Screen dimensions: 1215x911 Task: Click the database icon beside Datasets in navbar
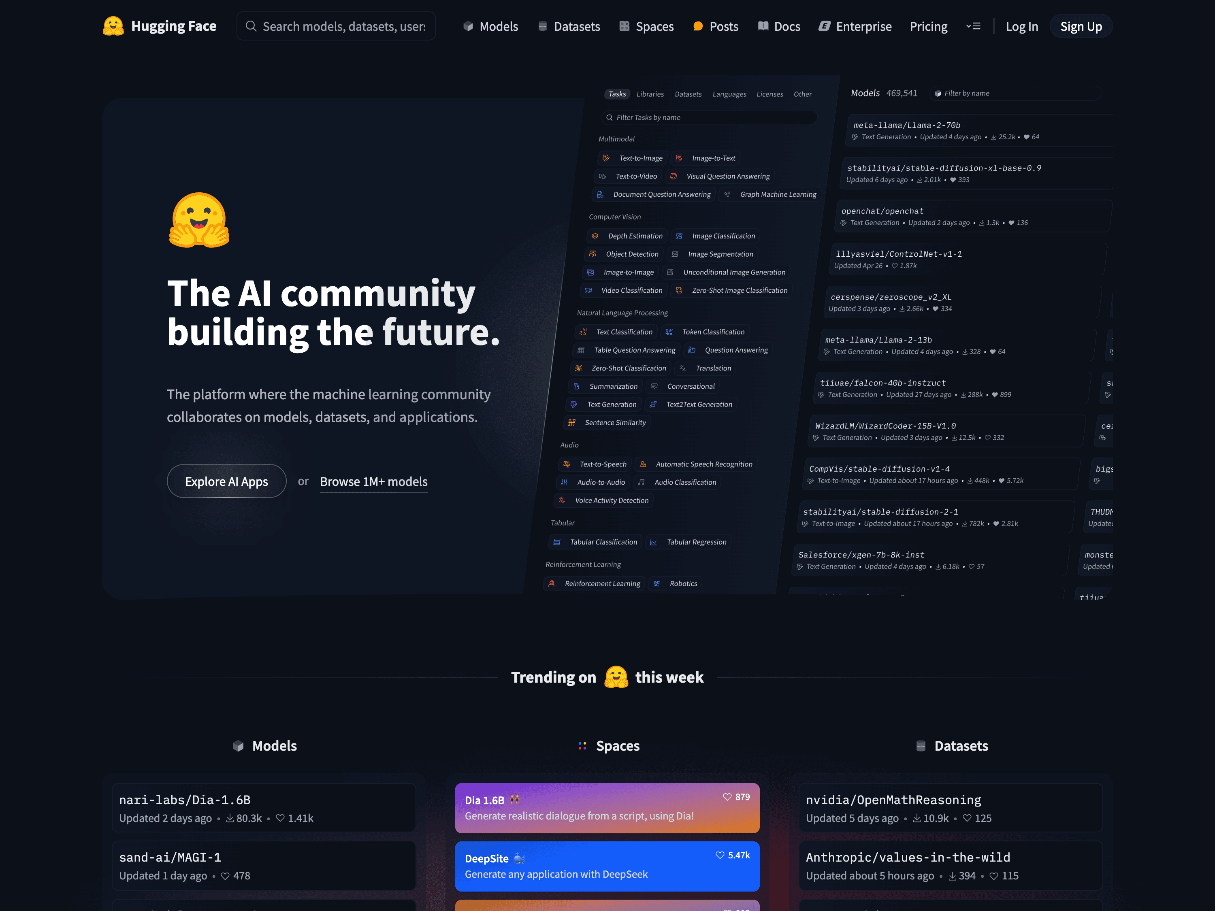pos(543,26)
